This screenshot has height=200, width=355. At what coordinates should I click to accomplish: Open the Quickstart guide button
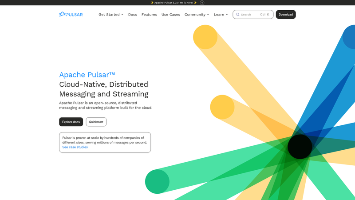click(x=96, y=122)
